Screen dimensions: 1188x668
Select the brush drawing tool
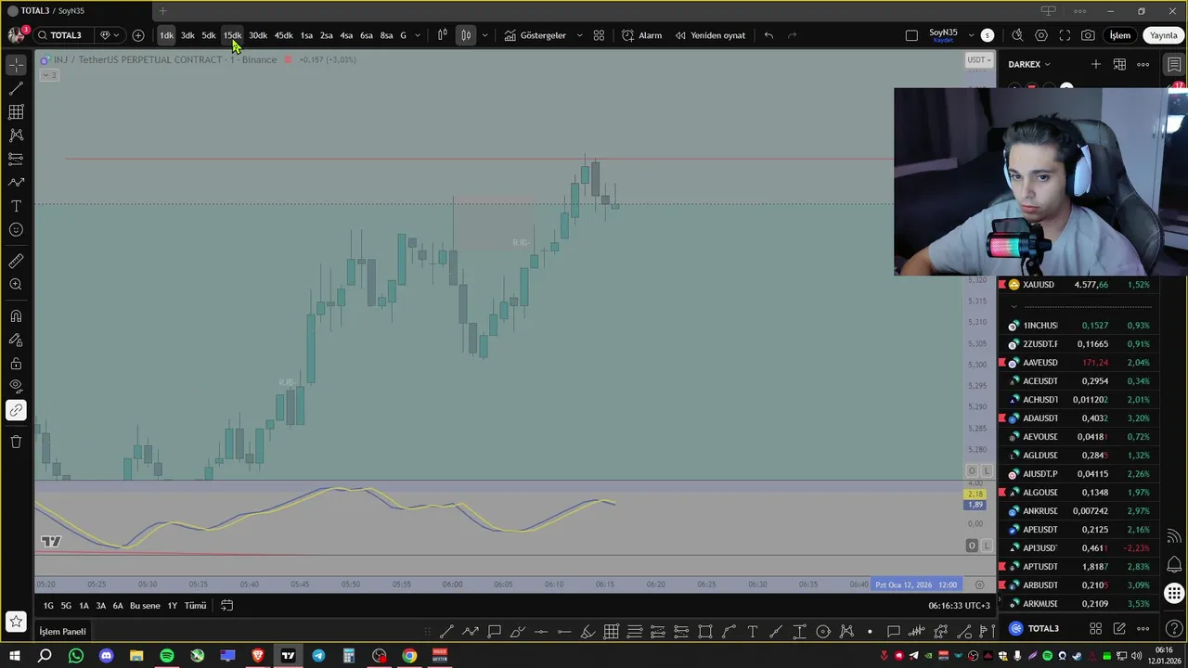tap(16, 183)
